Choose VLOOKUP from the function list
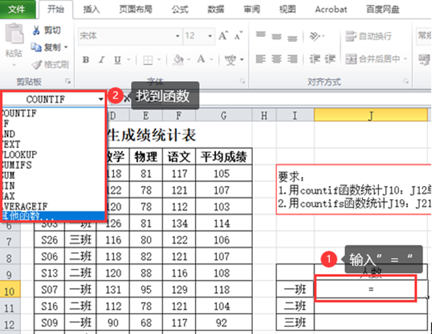This screenshot has width=432, height=334. tap(54, 154)
